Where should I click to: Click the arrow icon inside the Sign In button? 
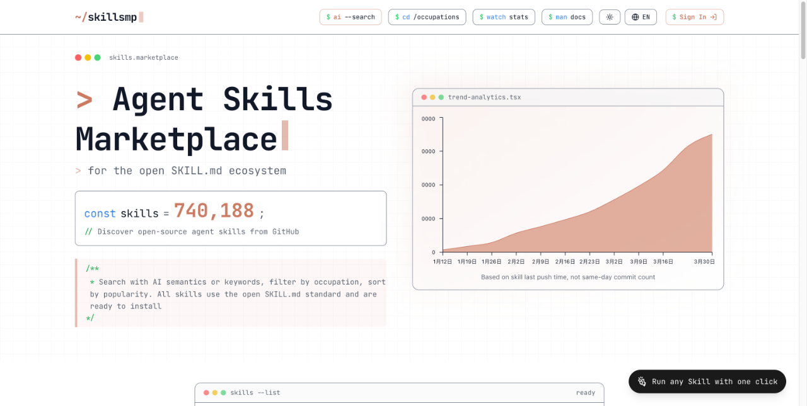[x=714, y=17]
